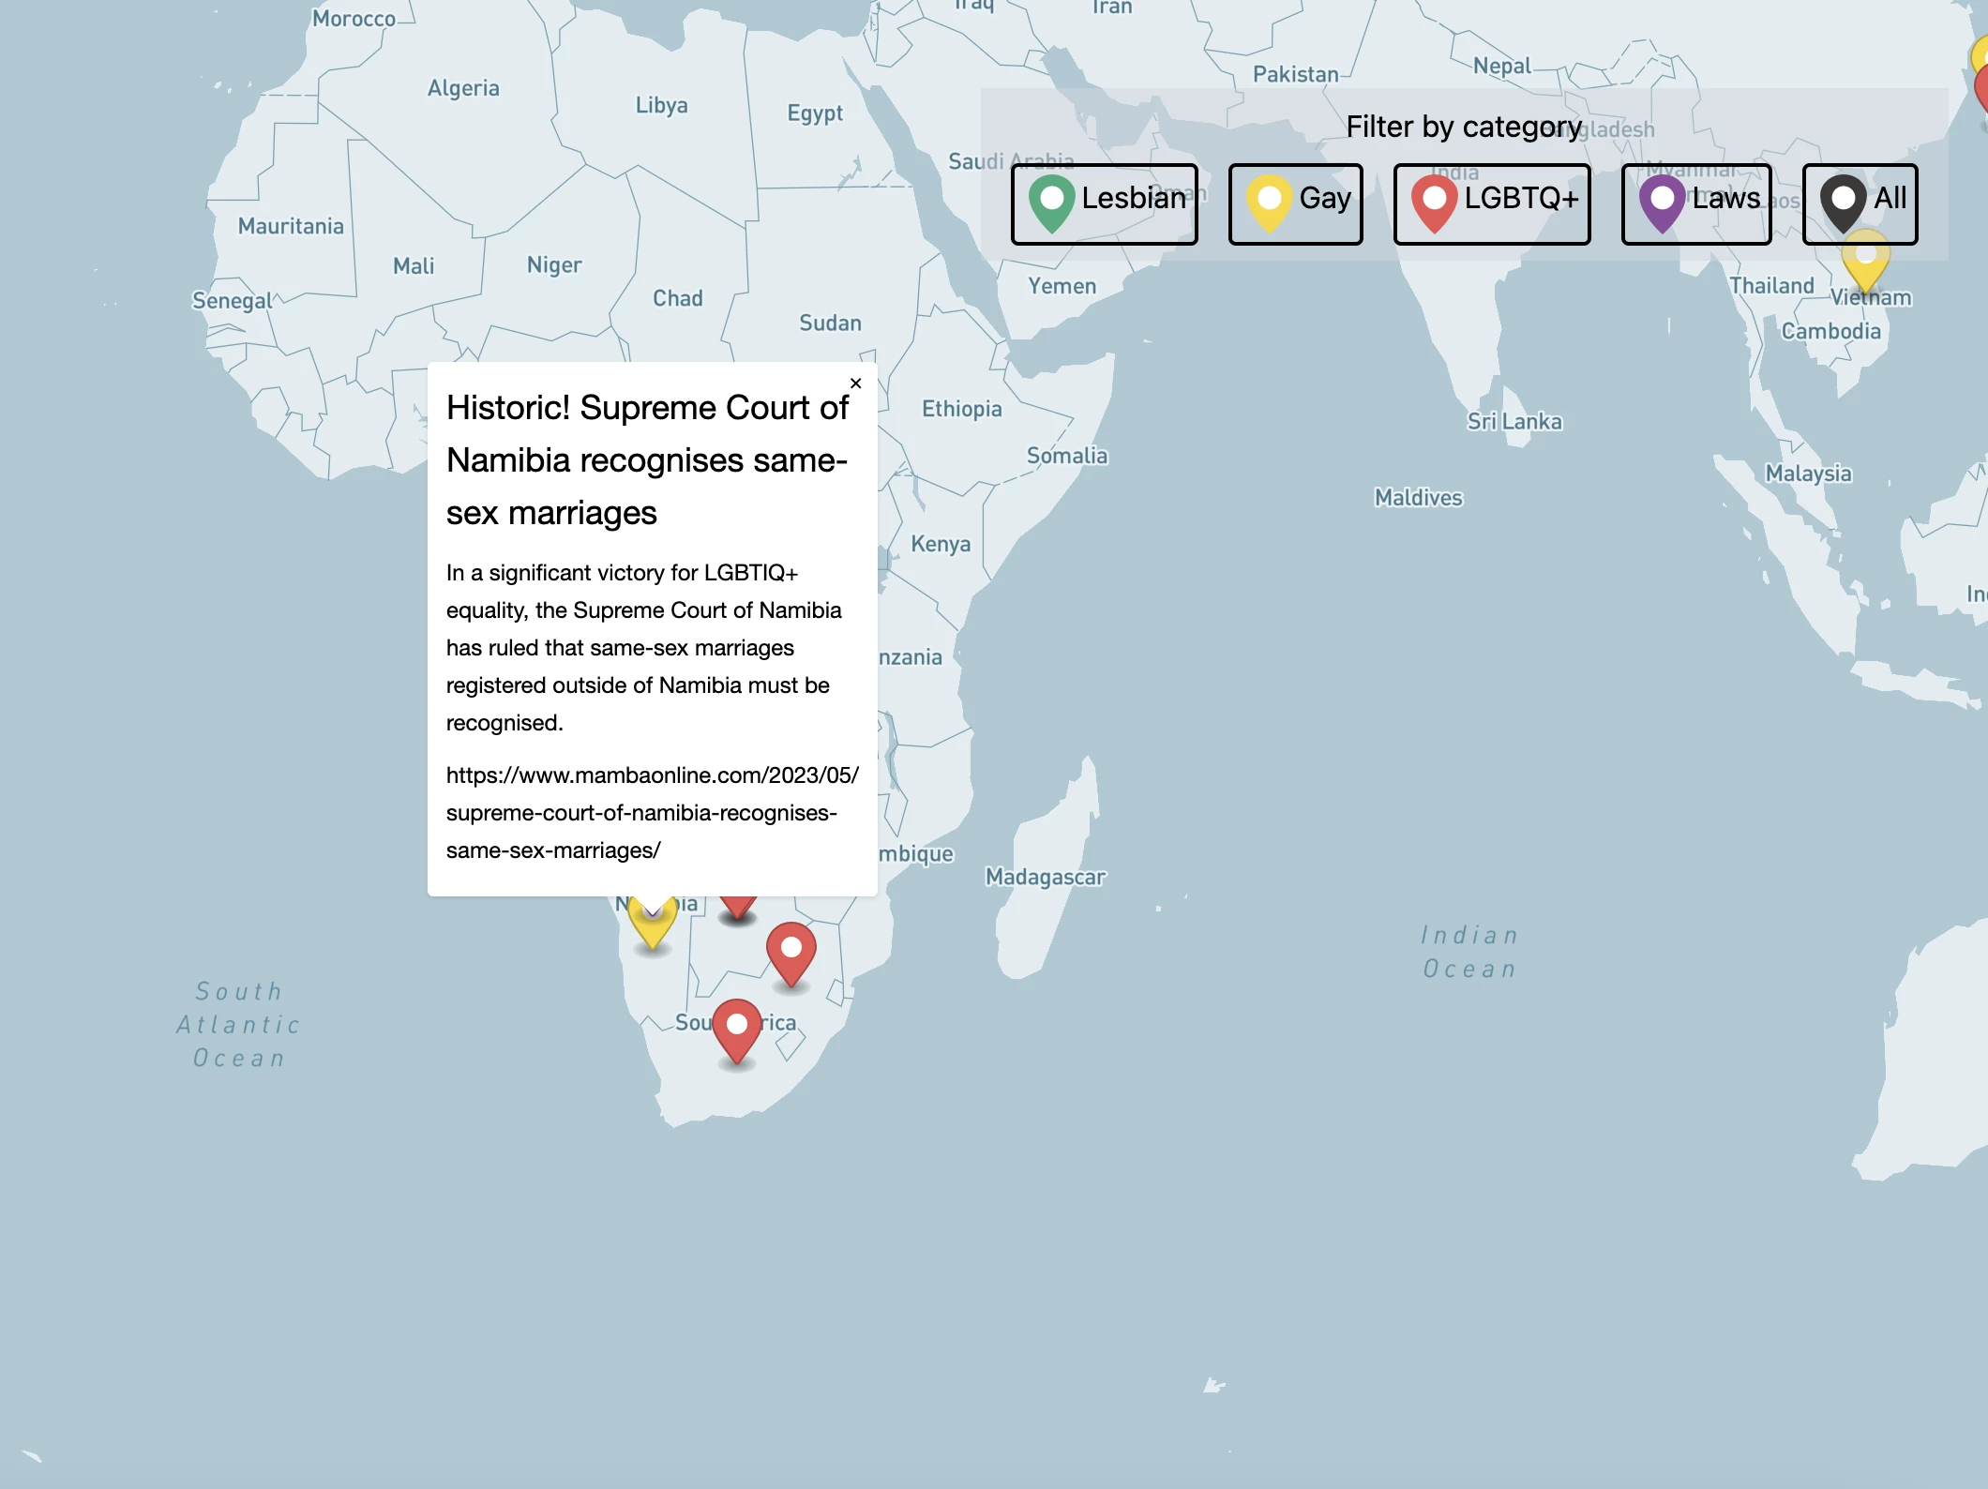Filter the map by the Lesbian category
Image resolution: width=1988 pixels, height=1489 pixels.
click(x=1105, y=203)
